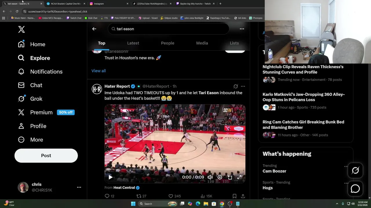Screen dimensions: 371x208
Task: Click Grok explain icon on Hater Report post
Action: coord(236,86)
